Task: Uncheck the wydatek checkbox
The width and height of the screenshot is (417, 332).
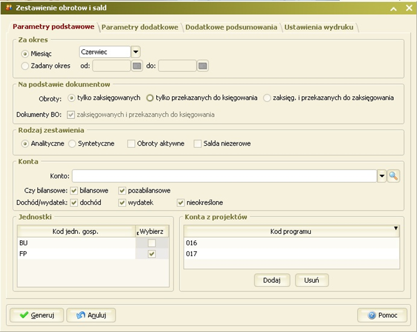Action: pos(122,203)
